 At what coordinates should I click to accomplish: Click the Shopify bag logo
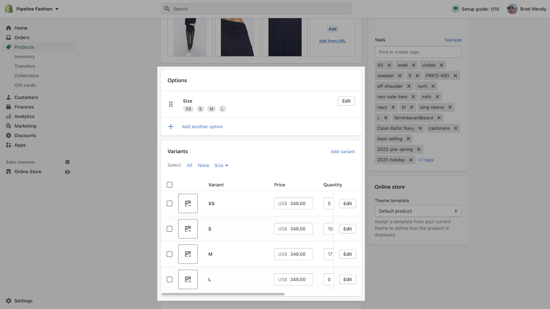9,9
